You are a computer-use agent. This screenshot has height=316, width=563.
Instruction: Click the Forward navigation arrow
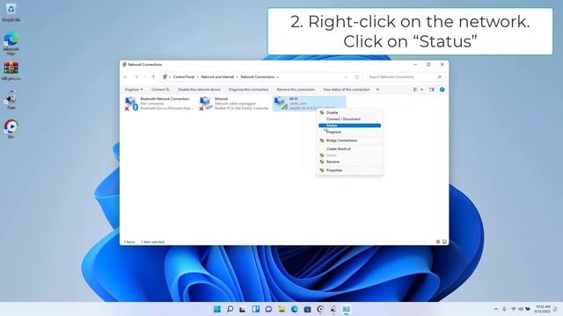pyautogui.click(x=136, y=77)
